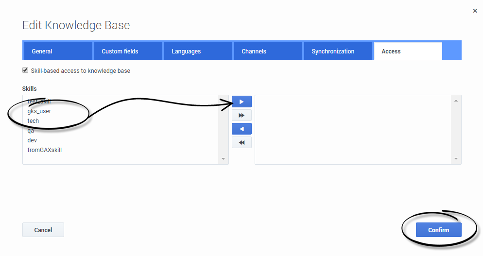Select the Access tab

[407, 51]
